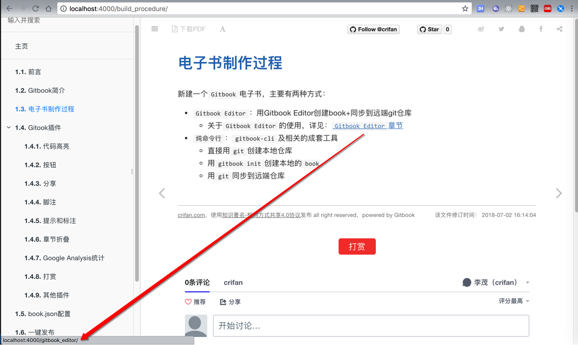
Task: Open chapter 1.5. book.json配置
Action: tap(43, 314)
